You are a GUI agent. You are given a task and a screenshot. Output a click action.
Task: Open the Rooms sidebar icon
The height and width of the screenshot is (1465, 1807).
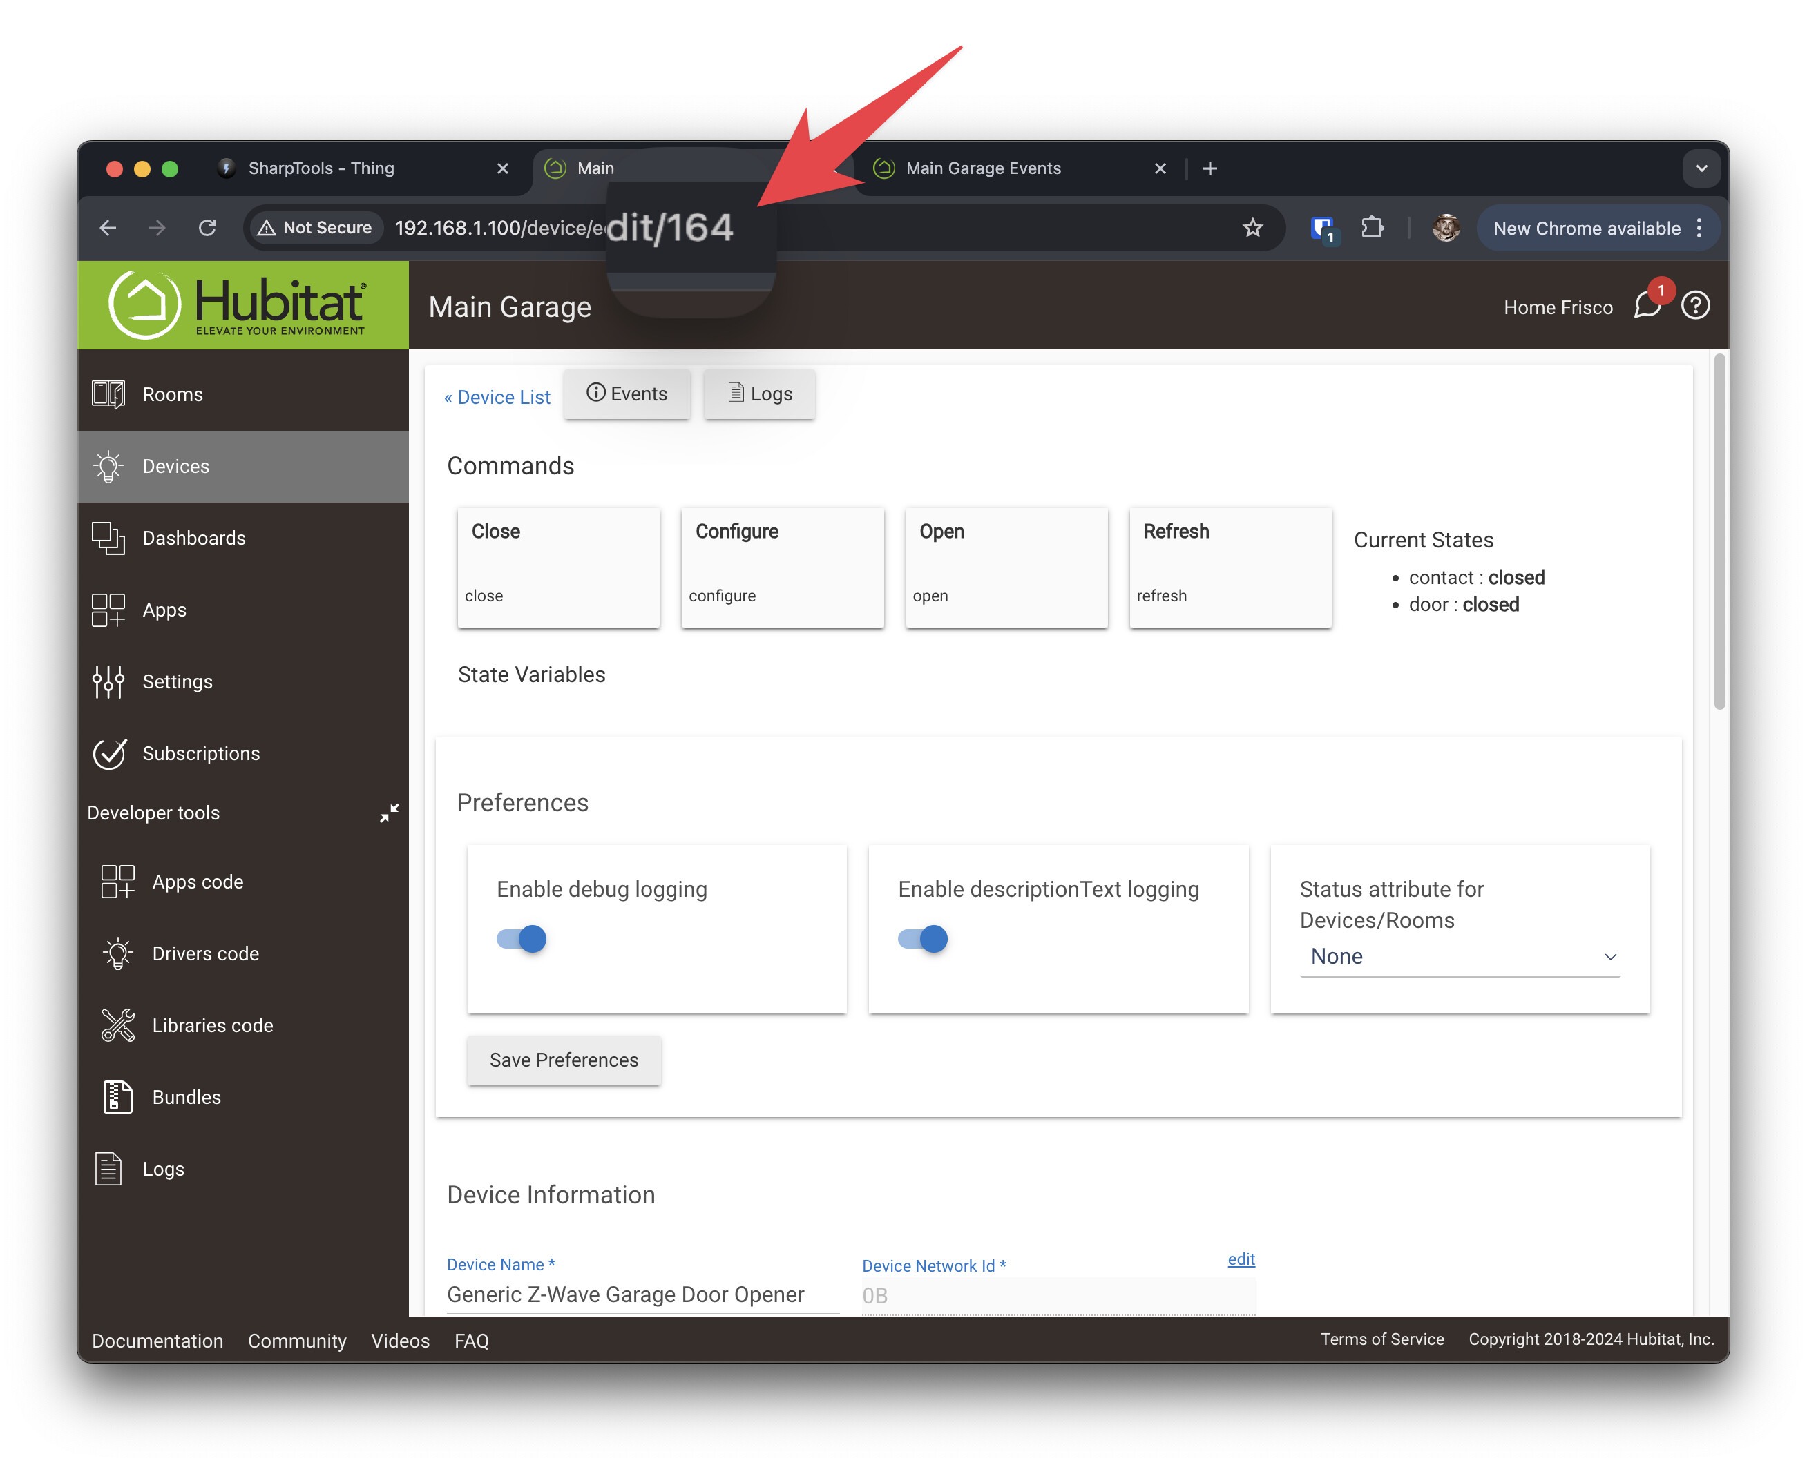[108, 394]
